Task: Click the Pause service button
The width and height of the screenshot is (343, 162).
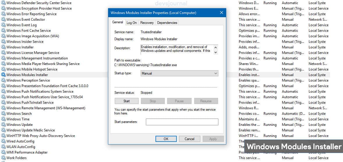Action: tap(179, 101)
